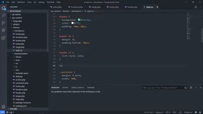Viewport: 203px width, 114px height.
Task: Open the Selection menu
Action: [21, 2]
